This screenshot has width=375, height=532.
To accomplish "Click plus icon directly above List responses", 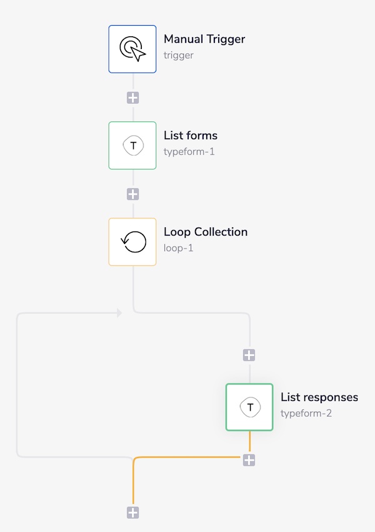I will [x=249, y=355].
